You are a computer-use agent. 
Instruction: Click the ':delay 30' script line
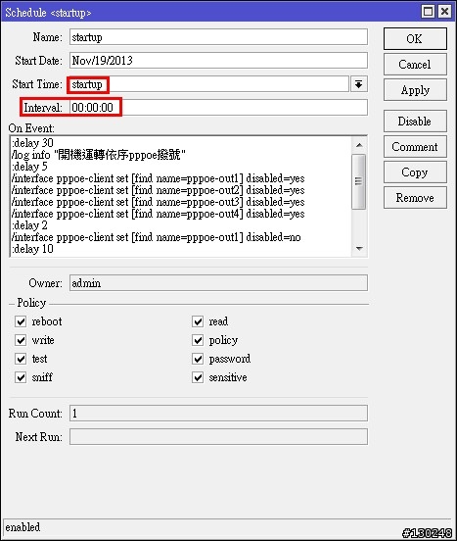tap(32, 143)
